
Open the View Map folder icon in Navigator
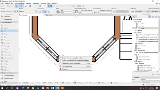(152, 17)
